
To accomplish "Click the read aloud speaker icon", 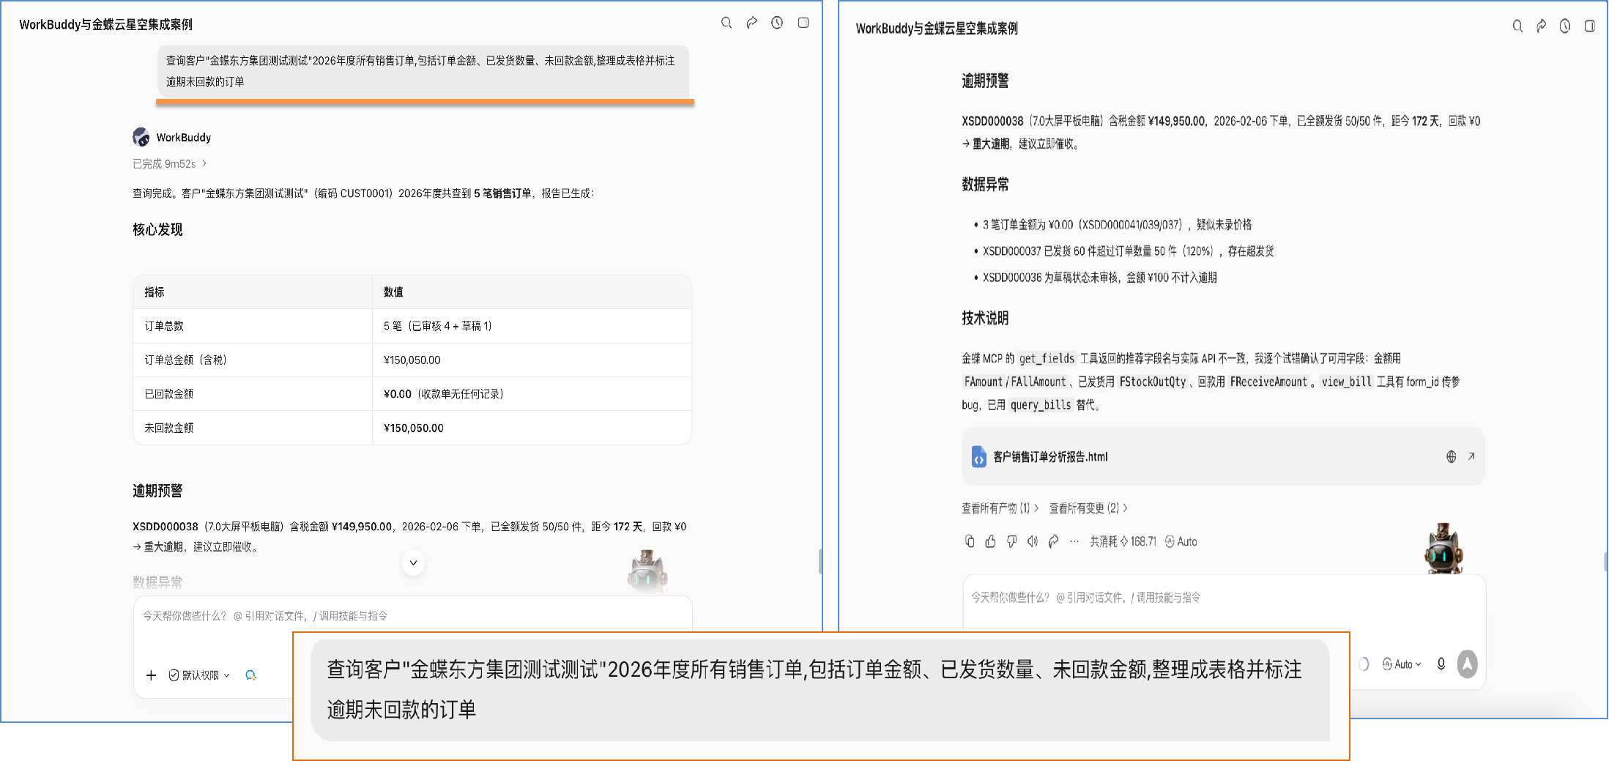I will coord(1033,541).
